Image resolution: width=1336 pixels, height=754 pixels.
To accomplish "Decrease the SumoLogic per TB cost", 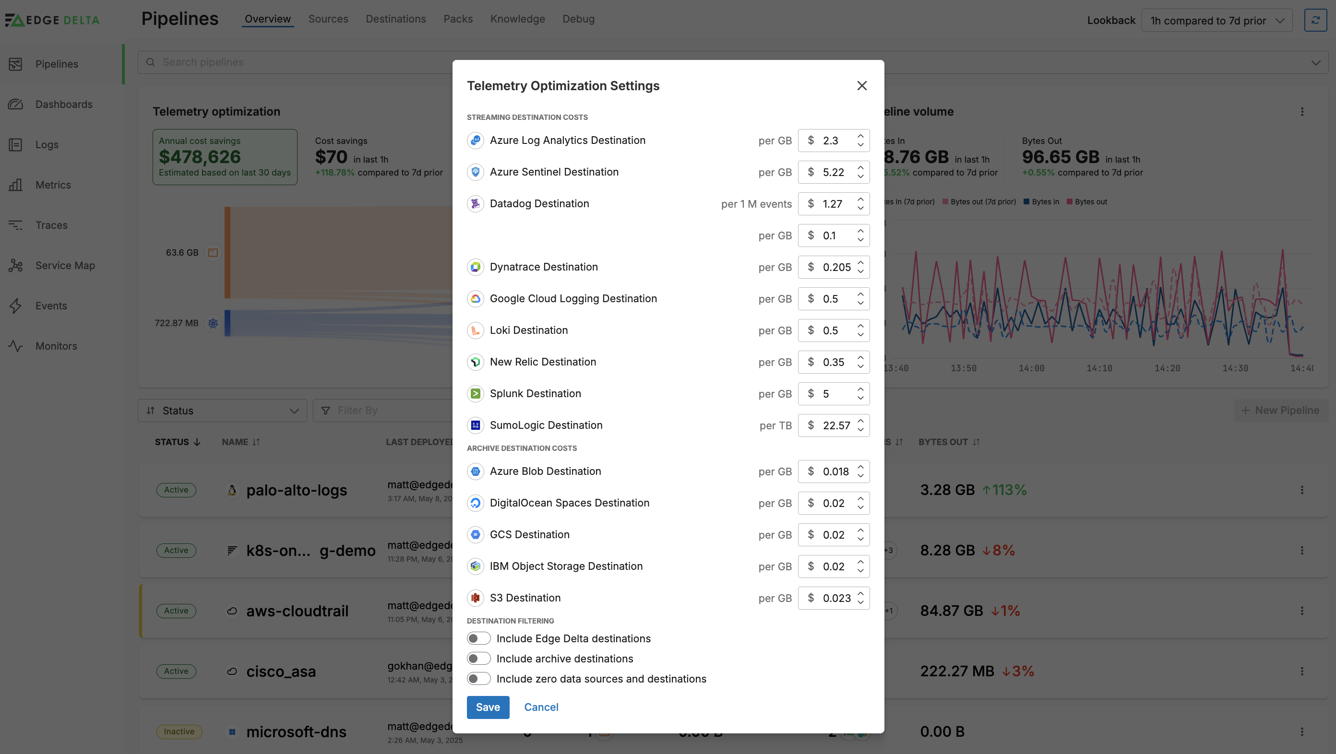I will pos(860,430).
